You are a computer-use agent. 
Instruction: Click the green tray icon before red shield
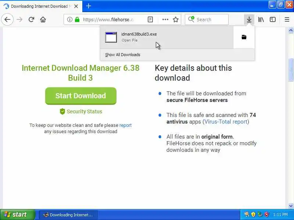260,214
